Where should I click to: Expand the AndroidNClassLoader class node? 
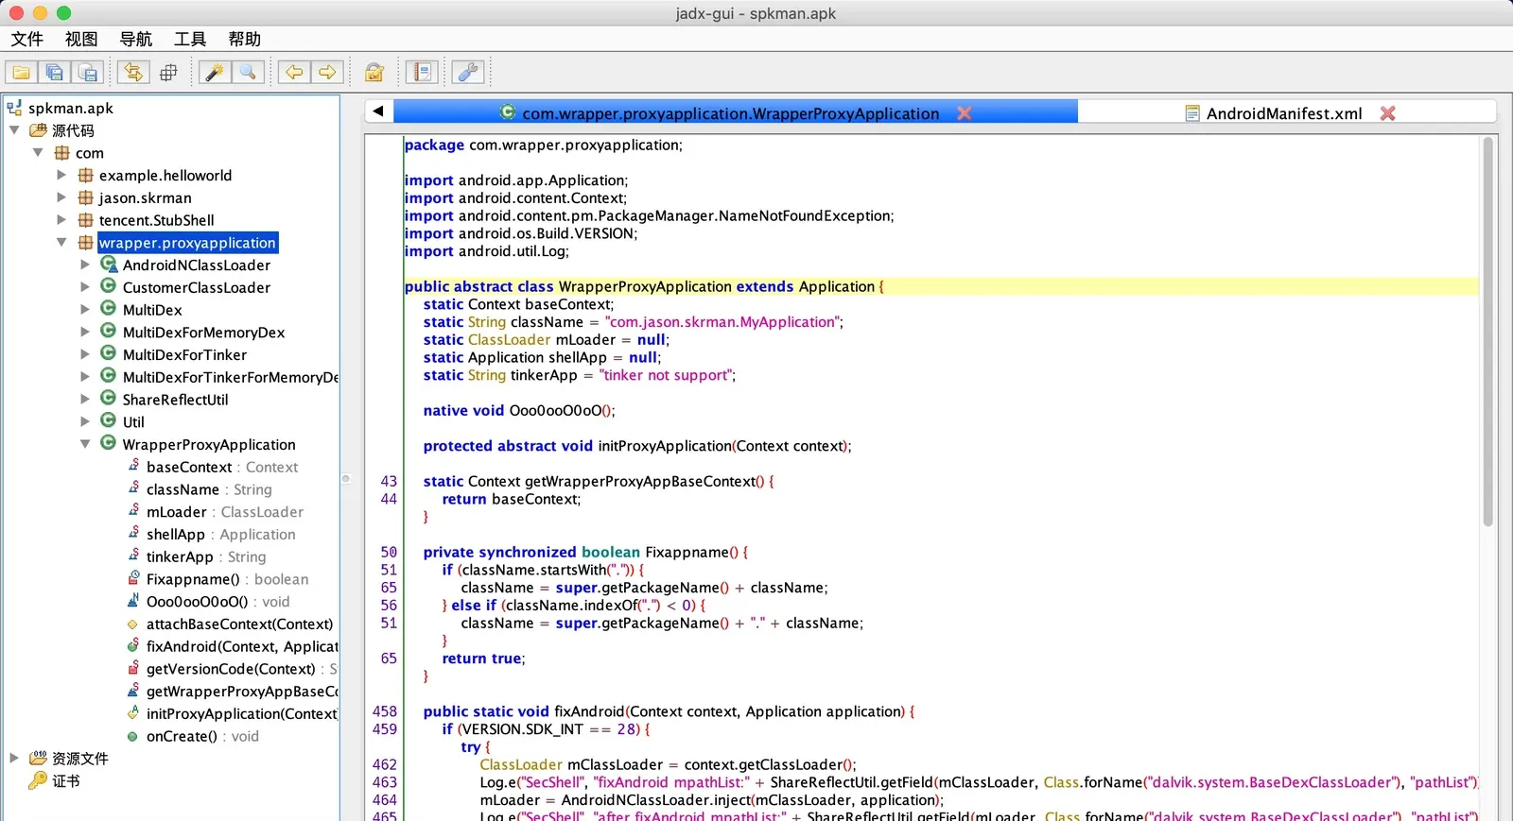pyautogui.click(x=85, y=265)
